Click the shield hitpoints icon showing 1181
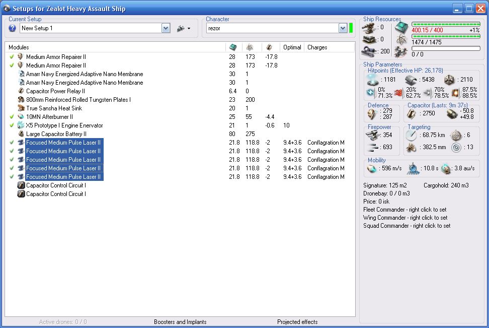This screenshot has height=328, width=489. pyautogui.click(x=372, y=80)
